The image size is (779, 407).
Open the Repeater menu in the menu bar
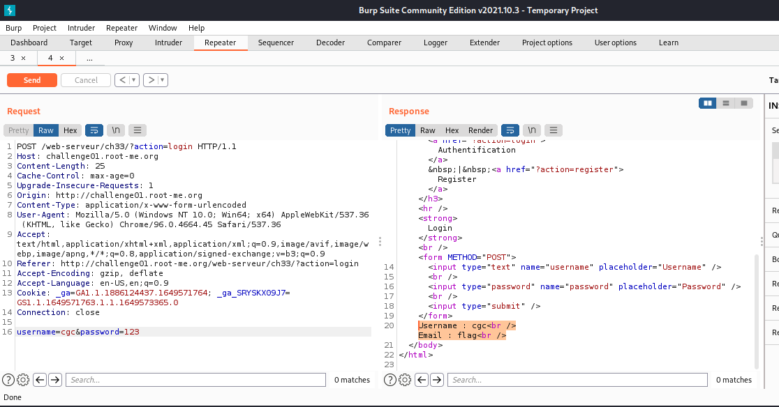click(121, 28)
